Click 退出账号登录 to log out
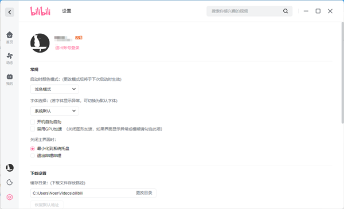344x209 pixels. (67, 48)
